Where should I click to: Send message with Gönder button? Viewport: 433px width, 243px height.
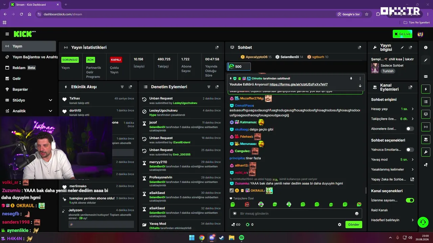point(354,224)
